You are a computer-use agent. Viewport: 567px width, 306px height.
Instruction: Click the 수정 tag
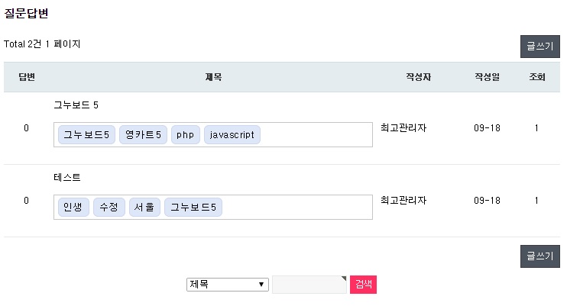pyautogui.click(x=109, y=208)
